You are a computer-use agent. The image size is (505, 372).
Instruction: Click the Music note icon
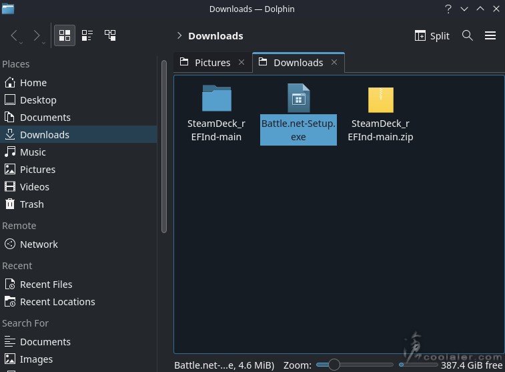[x=10, y=152]
